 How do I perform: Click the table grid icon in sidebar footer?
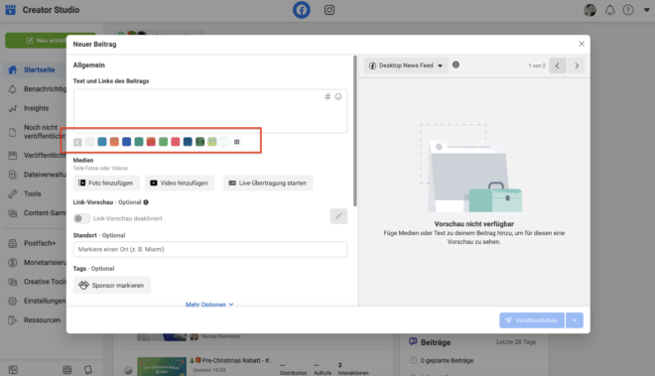point(66,370)
